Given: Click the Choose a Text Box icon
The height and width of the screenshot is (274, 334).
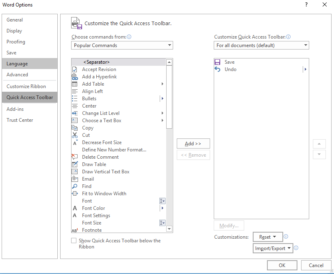Looking at the screenshot, I should pos(74,121).
